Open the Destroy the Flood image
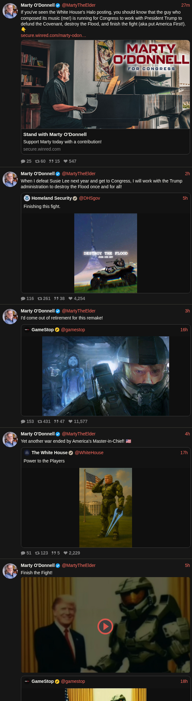This screenshot has width=192, height=701. click(106, 253)
